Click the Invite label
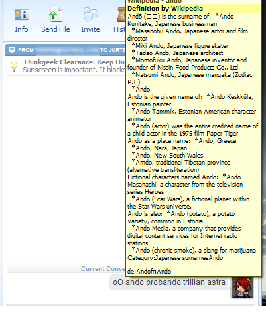 [90, 29]
